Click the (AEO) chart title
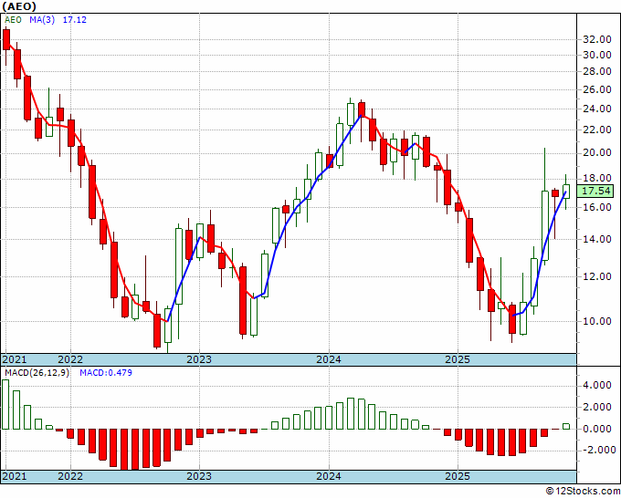Image resolution: width=621 pixels, height=498 pixels. tap(19, 6)
